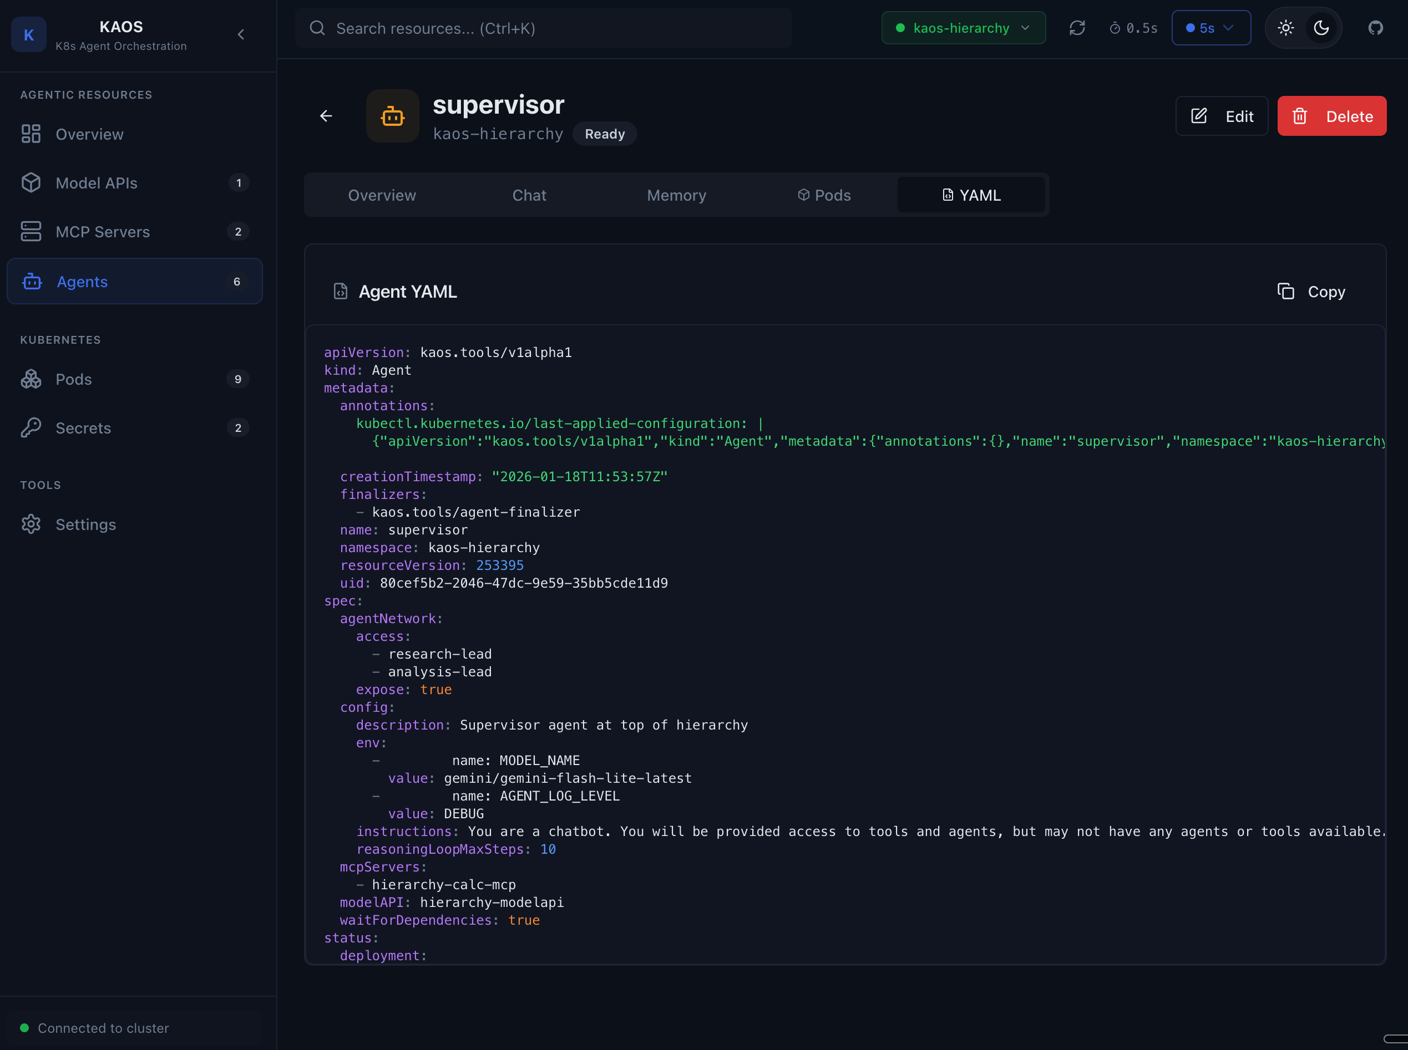Focus the Search resources field
Image resolution: width=1408 pixels, height=1050 pixels.
(x=544, y=28)
